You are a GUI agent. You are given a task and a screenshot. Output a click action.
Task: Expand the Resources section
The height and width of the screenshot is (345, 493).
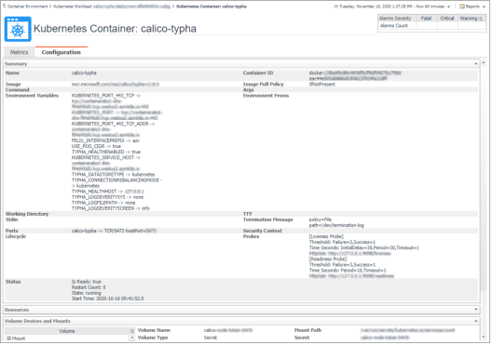[x=475, y=310]
